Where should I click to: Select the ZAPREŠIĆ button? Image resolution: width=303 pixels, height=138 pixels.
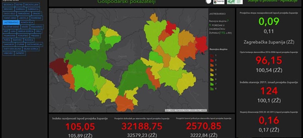coord(20,53)
